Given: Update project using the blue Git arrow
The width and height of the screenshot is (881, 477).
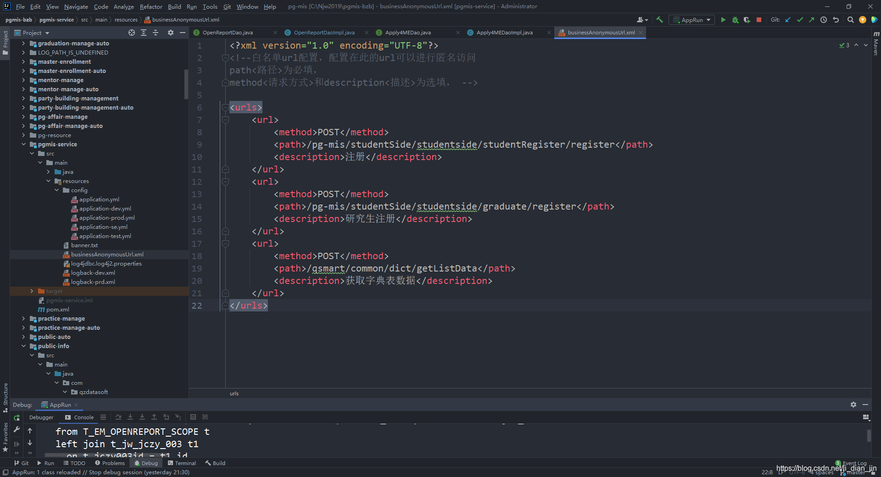Looking at the screenshot, I should 788,20.
